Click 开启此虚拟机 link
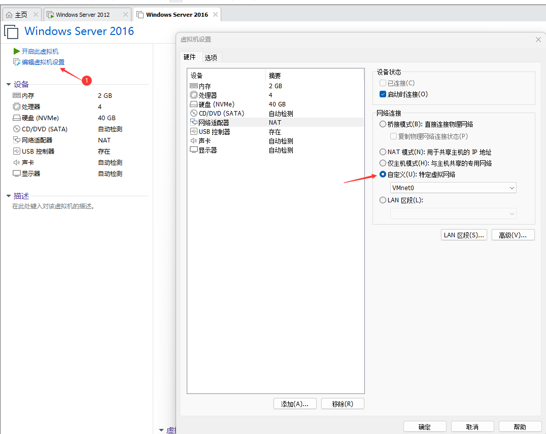The height and width of the screenshot is (434, 546). (x=40, y=52)
